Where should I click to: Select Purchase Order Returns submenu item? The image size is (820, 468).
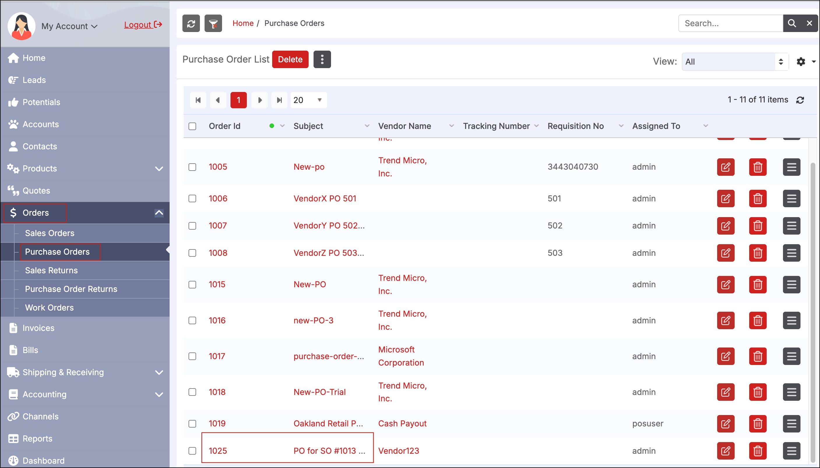click(71, 289)
